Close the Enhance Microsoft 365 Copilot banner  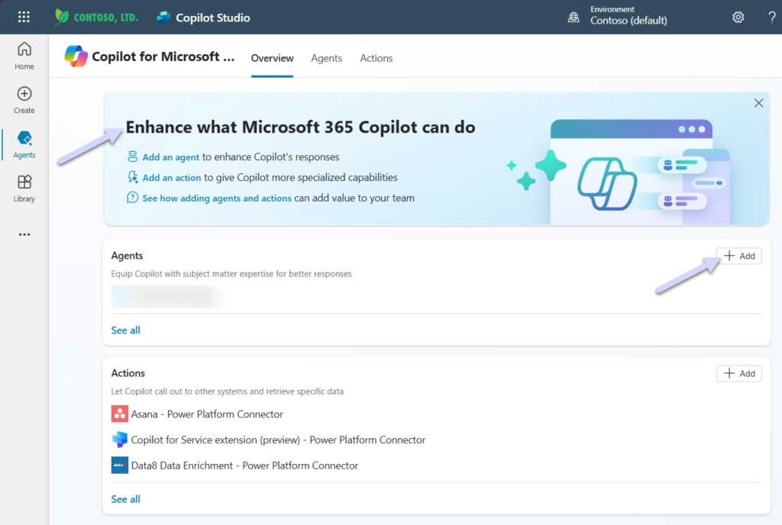point(758,103)
